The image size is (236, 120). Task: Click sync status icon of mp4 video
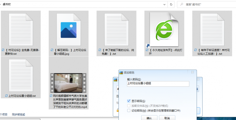pos(51,96)
